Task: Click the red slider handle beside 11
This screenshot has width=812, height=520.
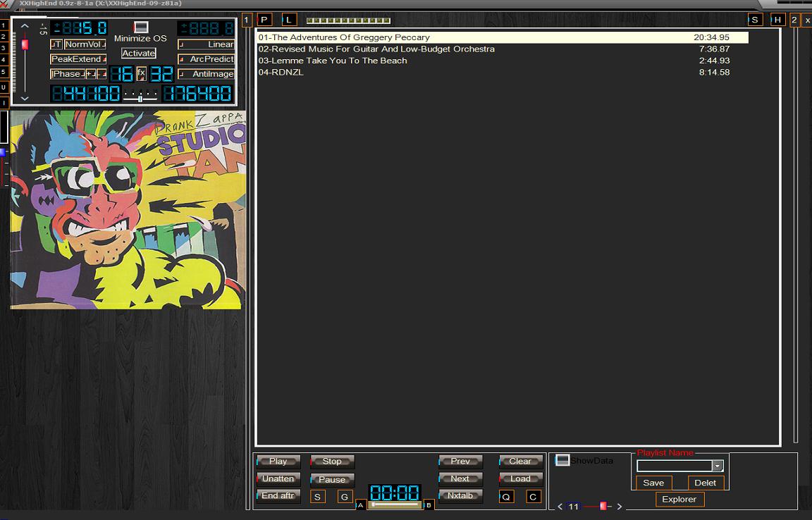Action: [602, 506]
